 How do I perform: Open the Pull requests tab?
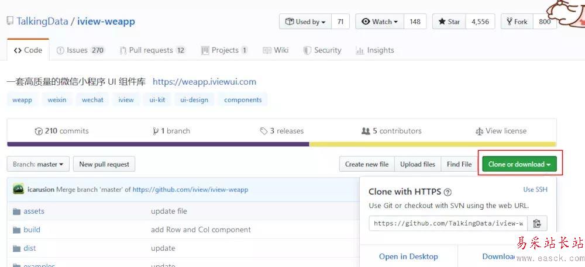(x=152, y=50)
